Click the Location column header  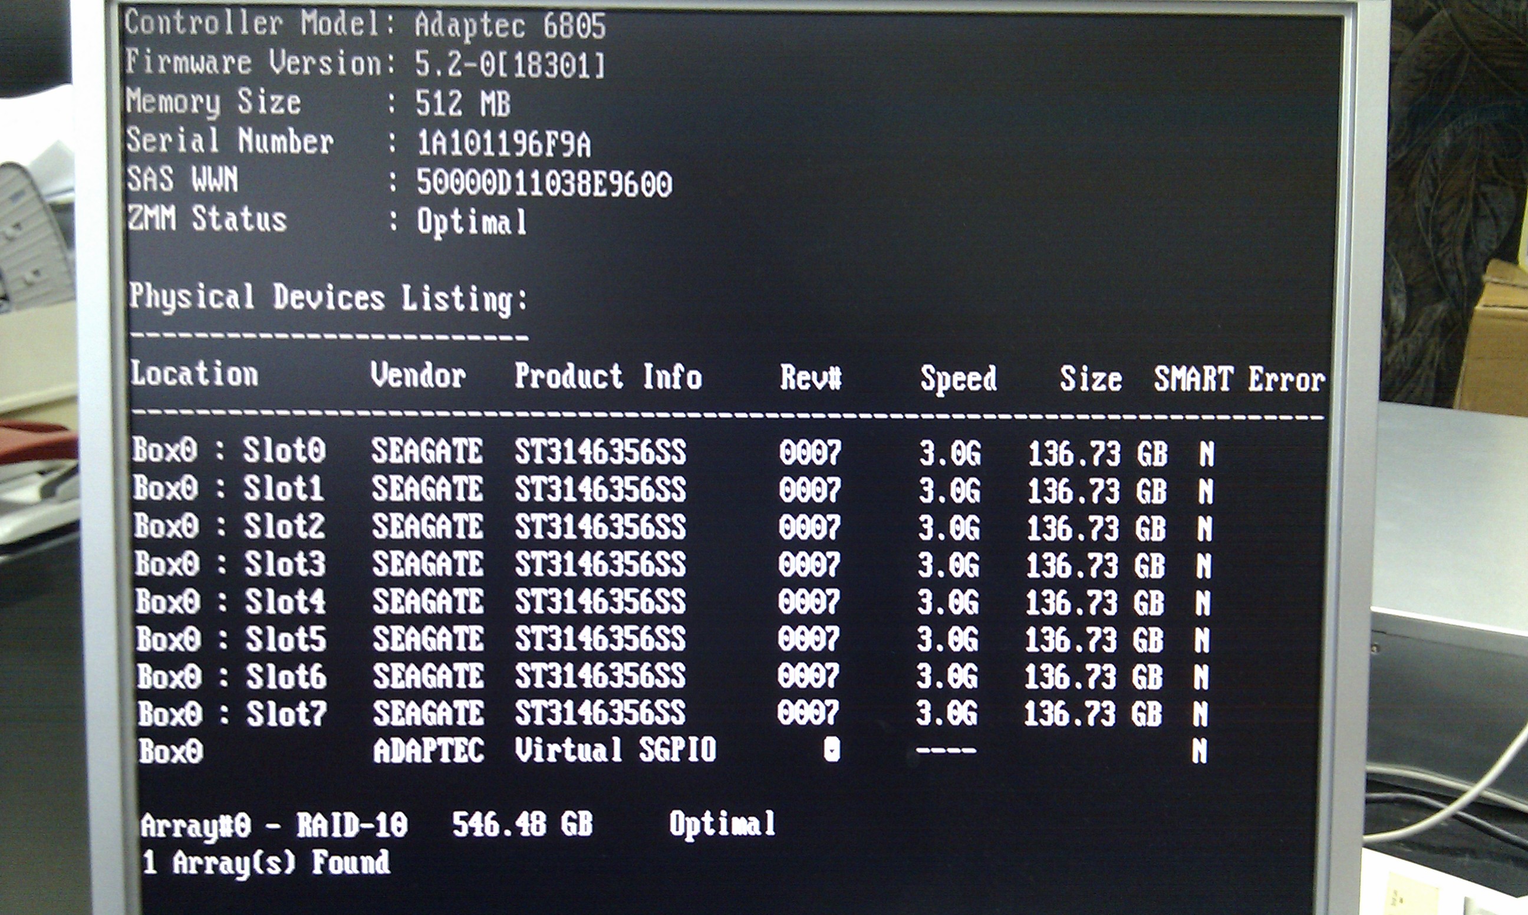coord(194,374)
